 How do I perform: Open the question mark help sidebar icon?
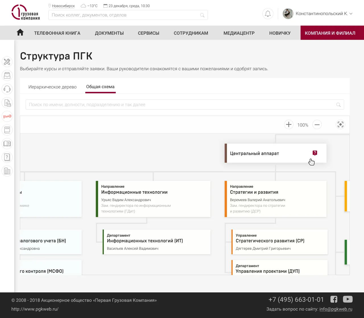click(7, 157)
